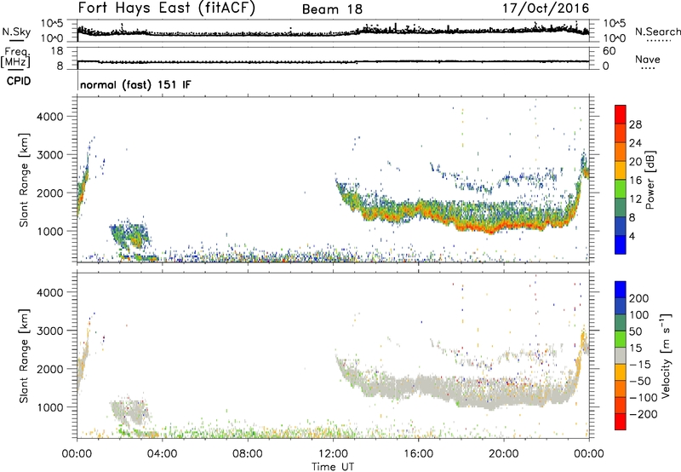Click the "1000" tick on Velocity panel

tap(50, 407)
